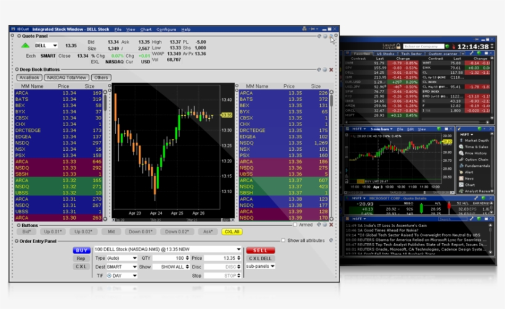This screenshot has height=309, width=505.
Task: Open the DELL symbol dropdown
Action: [x=55, y=46]
